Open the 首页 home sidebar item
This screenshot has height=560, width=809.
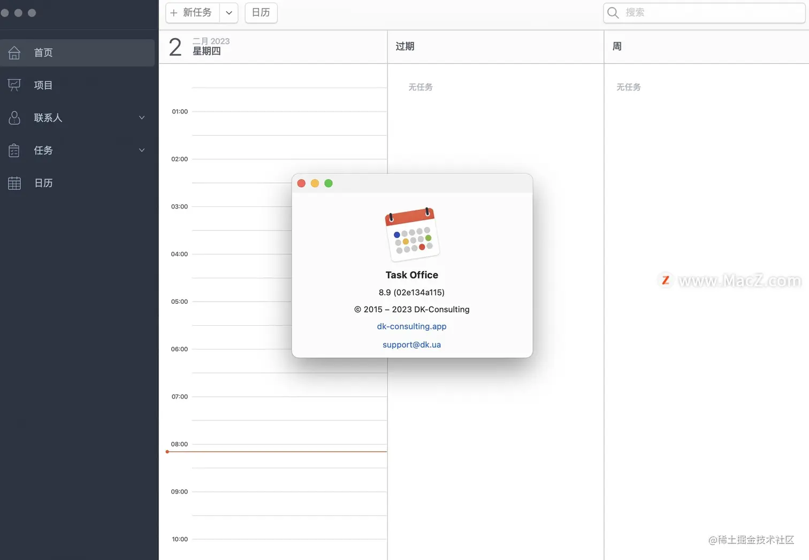click(78, 52)
